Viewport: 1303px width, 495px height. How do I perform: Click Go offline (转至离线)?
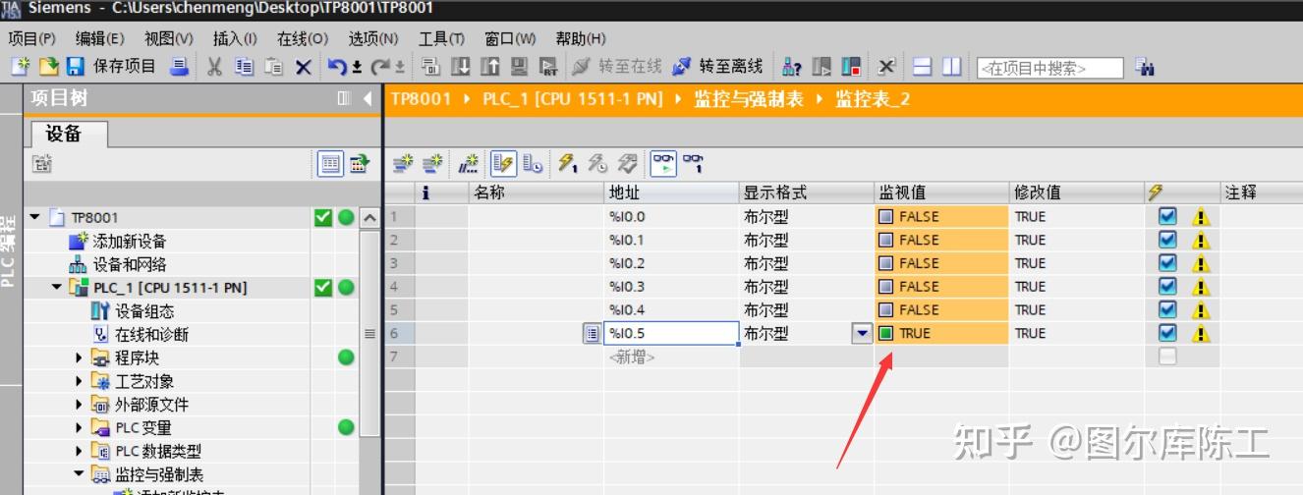click(717, 67)
